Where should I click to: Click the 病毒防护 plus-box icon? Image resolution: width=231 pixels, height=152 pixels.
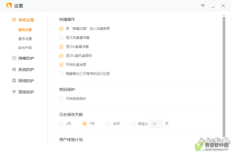[x=14, y=58]
